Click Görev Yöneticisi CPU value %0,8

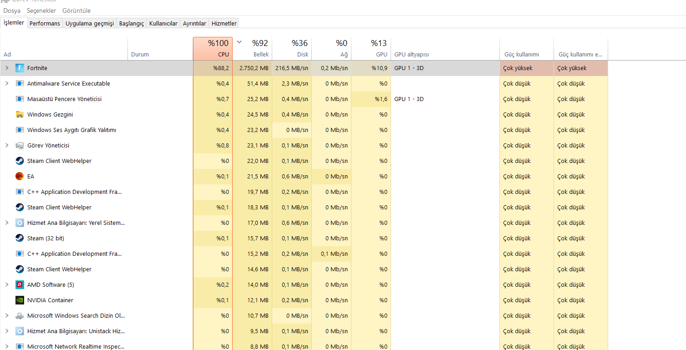click(x=223, y=146)
